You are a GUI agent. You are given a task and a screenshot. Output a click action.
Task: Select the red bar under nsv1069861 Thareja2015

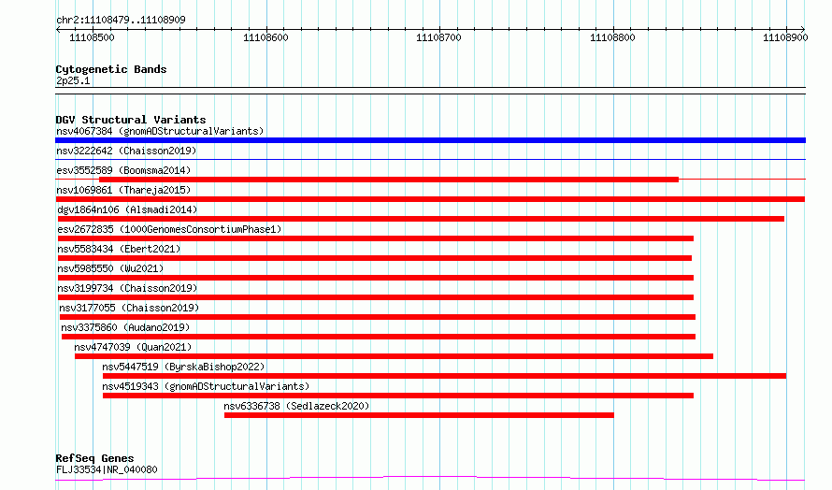430,199
